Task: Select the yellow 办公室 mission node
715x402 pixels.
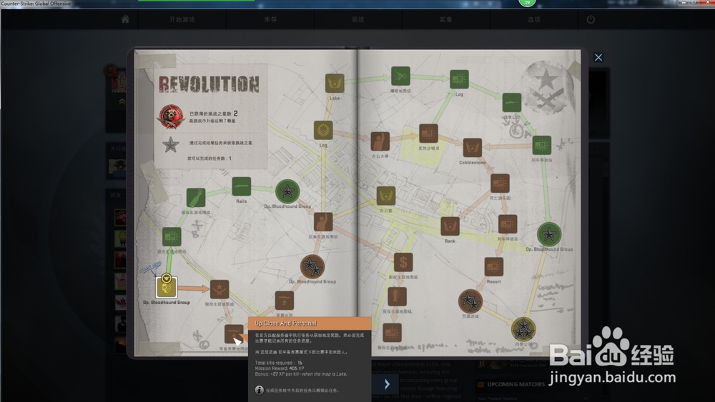Action: [386, 196]
